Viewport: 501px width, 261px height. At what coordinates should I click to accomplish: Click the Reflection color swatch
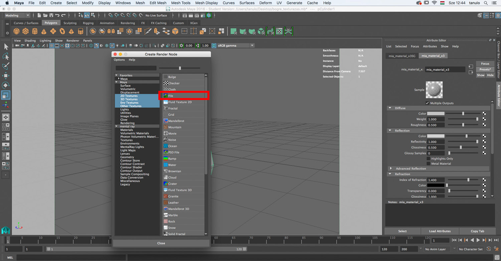point(436,136)
